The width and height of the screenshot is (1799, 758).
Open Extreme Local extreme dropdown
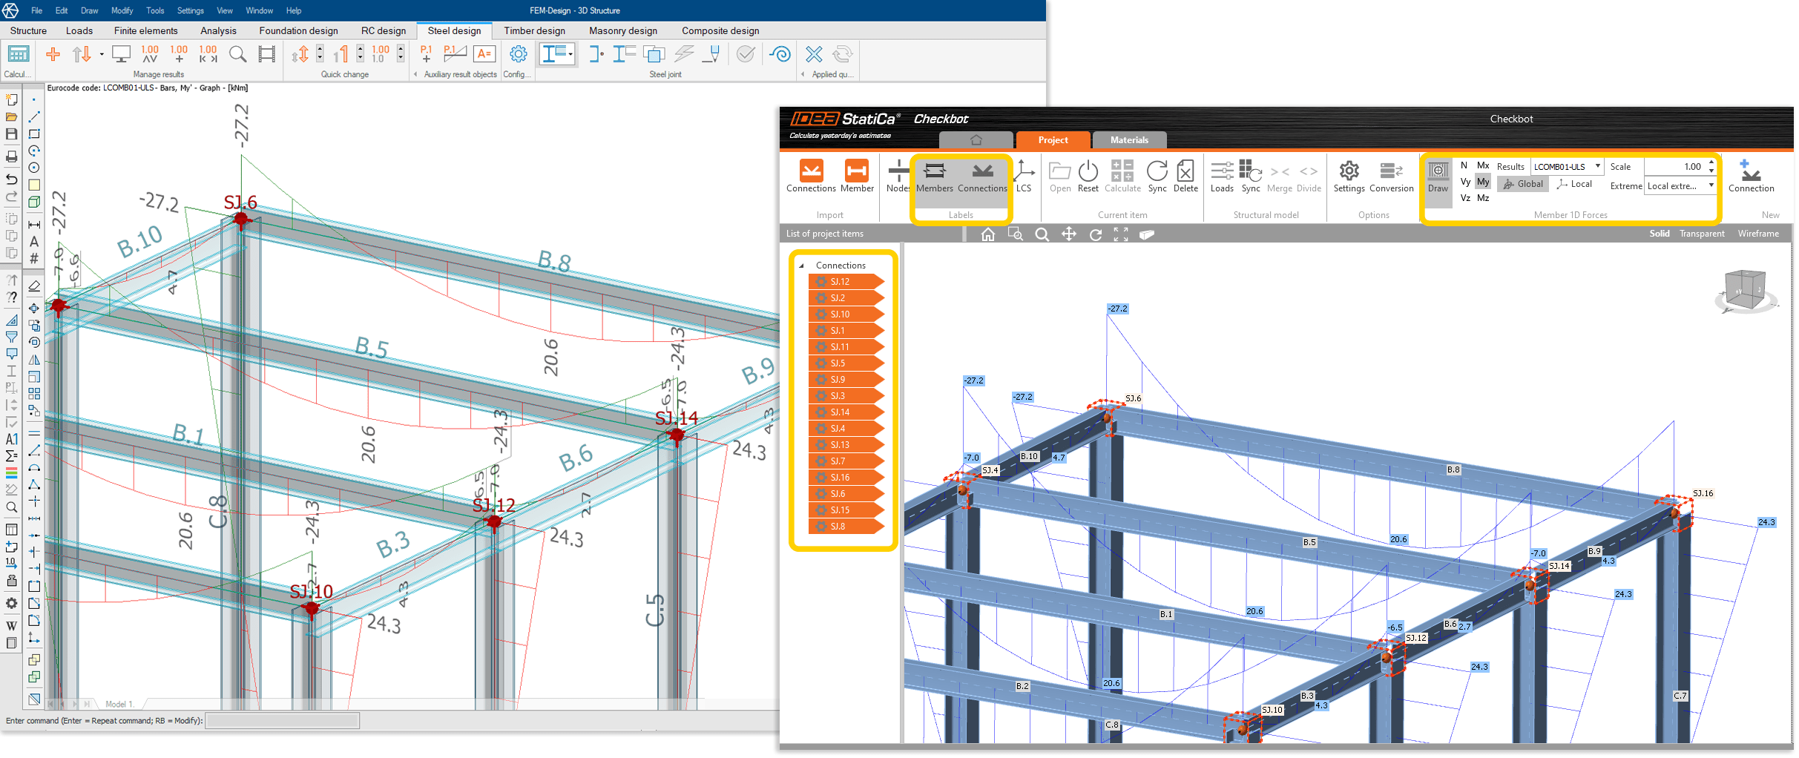pos(1680,186)
